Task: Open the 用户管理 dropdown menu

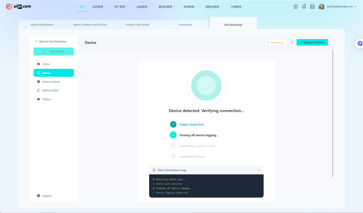Action: [x=122, y=7]
